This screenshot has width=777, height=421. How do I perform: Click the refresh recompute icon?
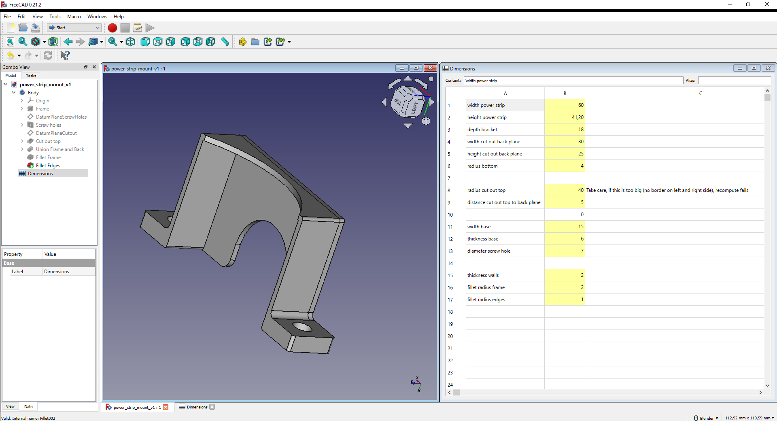coord(48,55)
